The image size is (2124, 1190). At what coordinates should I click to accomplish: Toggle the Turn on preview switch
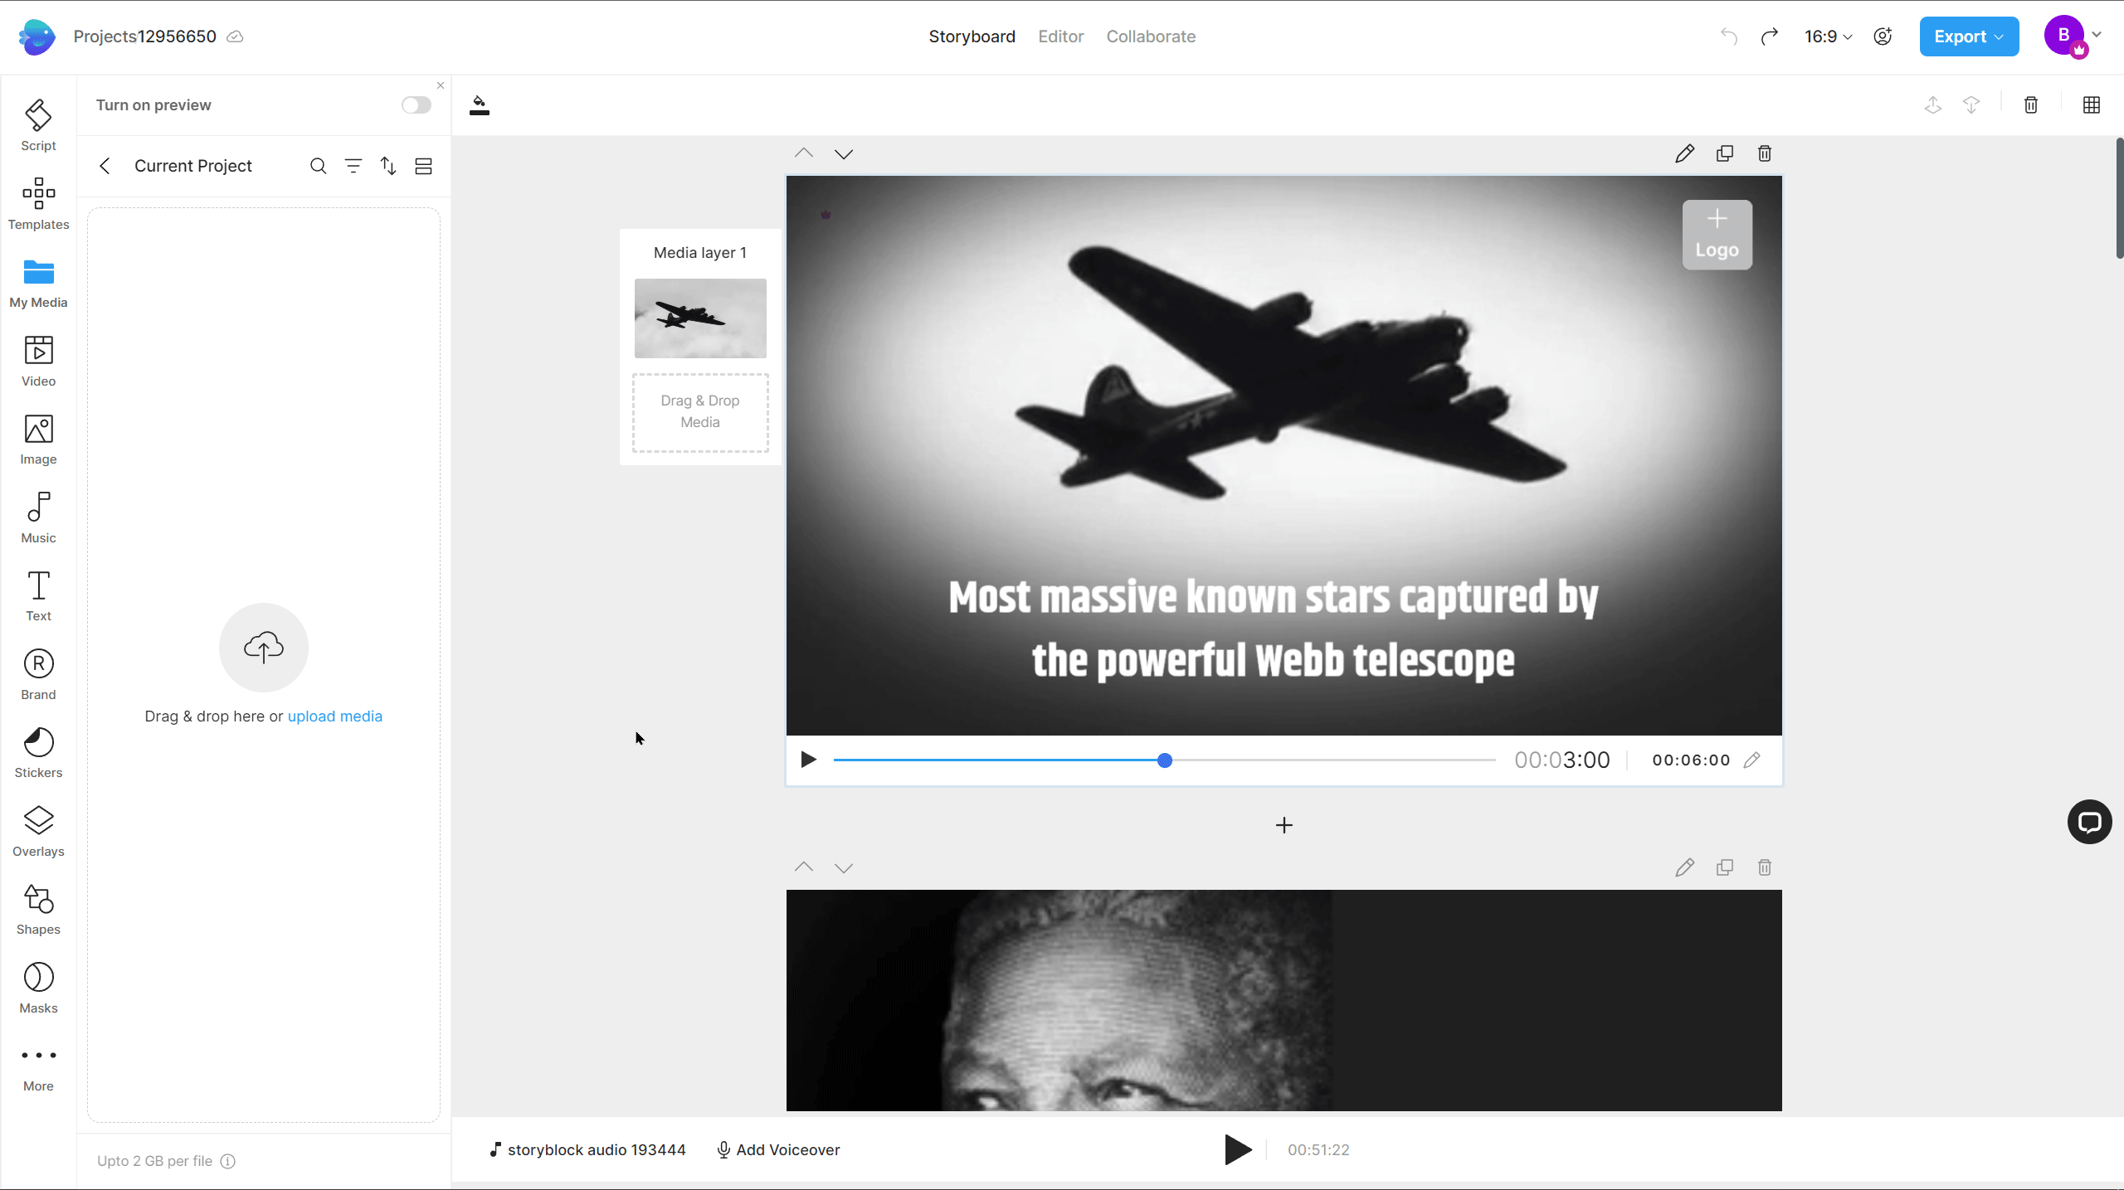(x=417, y=105)
